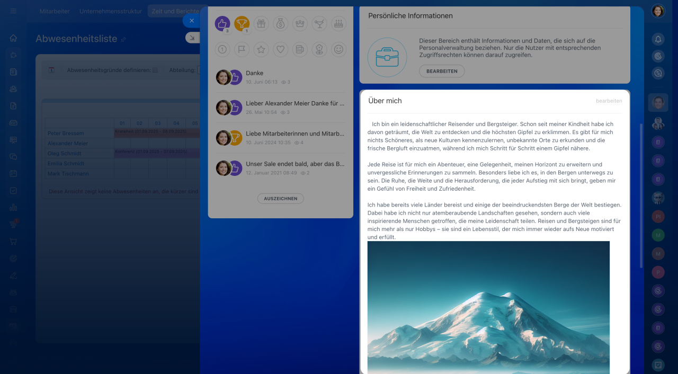Click the AUSZEICHNEN button
678x374 pixels.
(x=281, y=199)
